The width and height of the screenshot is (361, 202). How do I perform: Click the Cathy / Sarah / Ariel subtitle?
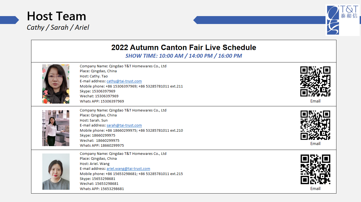click(x=58, y=28)
